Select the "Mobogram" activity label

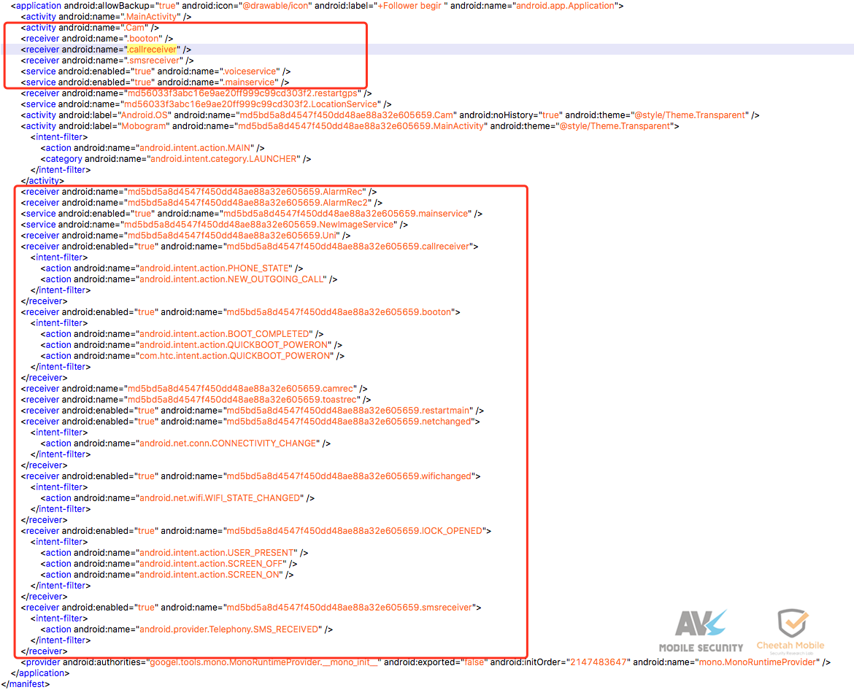pos(145,125)
